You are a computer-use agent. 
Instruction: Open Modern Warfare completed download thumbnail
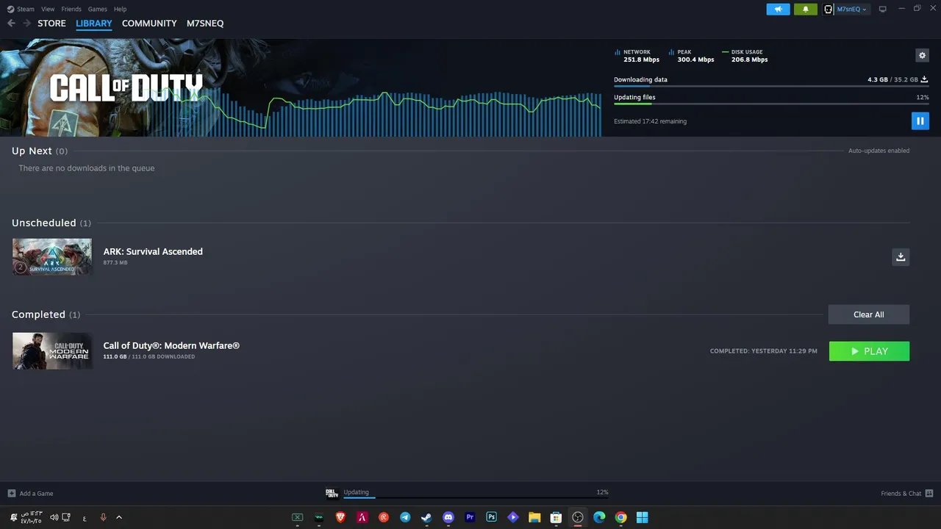tap(52, 350)
